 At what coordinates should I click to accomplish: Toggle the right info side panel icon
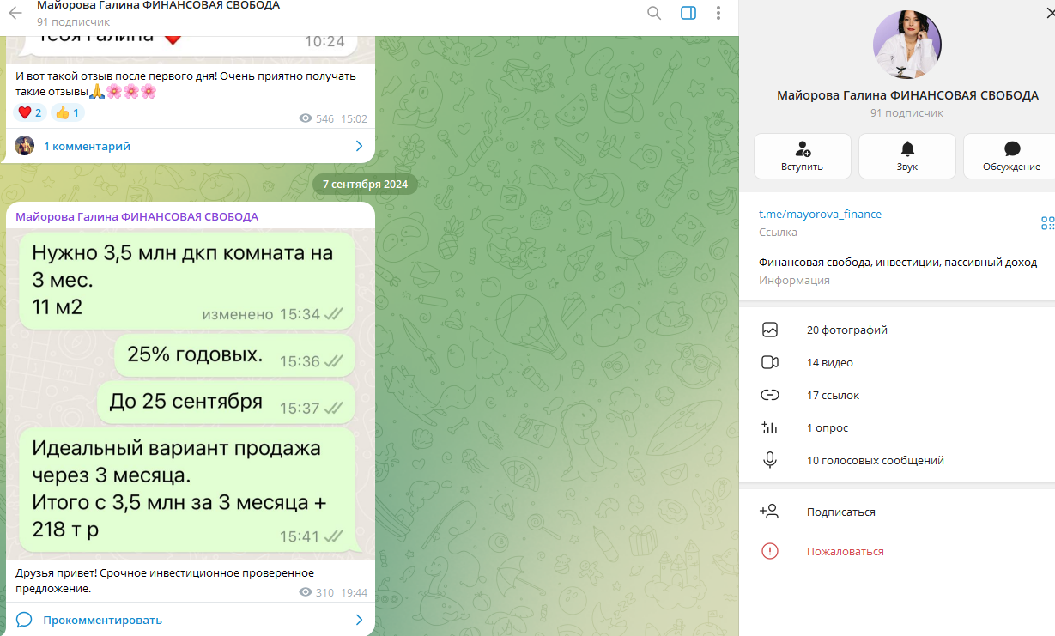[x=688, y=13]
